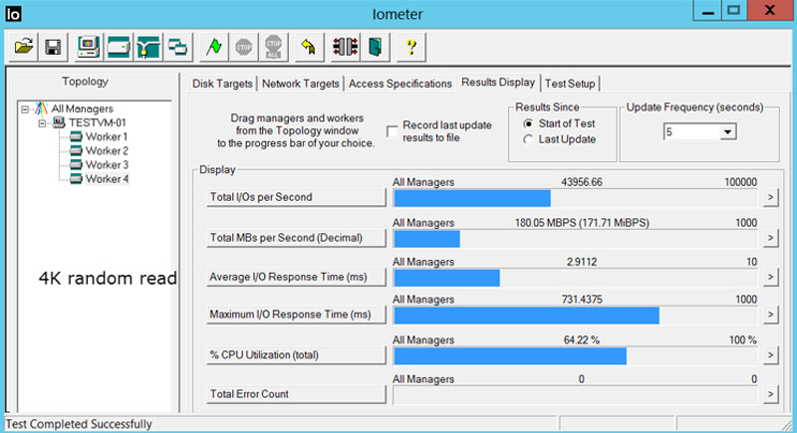Collapse the TESTVM-01 tree node
This screenshot has height=433, width=797.
pyautogui.click(x=43, y=122)
